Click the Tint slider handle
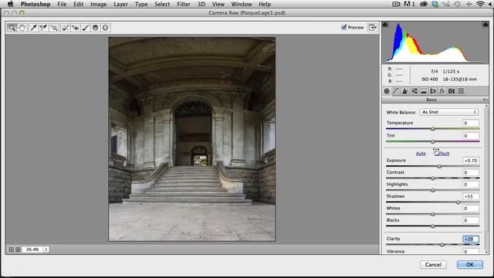The height and width of the screenshot is (278, 494). (433, 141)
